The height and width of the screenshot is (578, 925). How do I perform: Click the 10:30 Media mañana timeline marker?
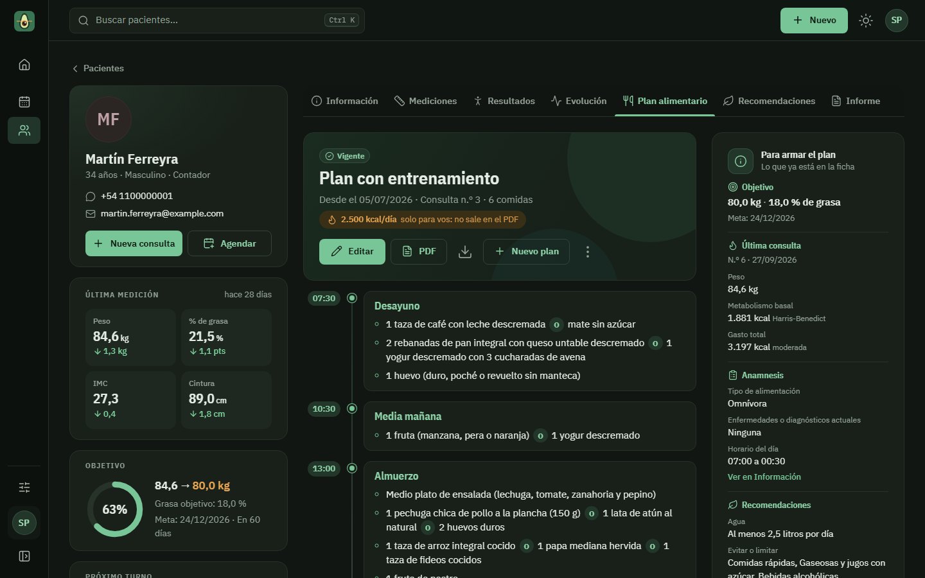tap(352, 408)
